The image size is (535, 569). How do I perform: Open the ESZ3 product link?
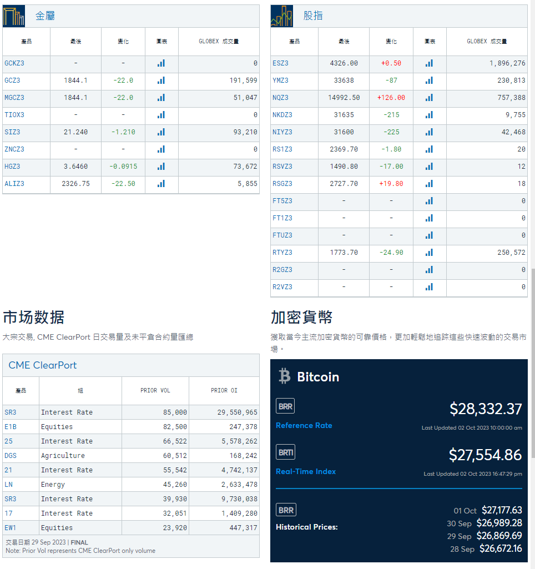[280, 63]
